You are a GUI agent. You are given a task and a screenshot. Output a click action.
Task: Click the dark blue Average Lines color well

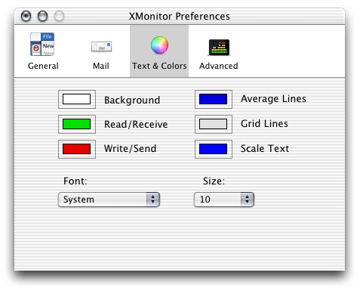coord(214,99)
